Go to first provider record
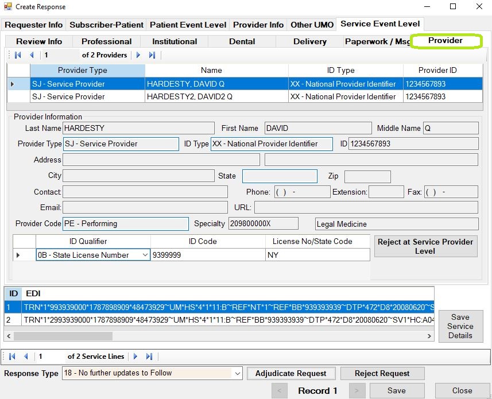 click(18, 55)
